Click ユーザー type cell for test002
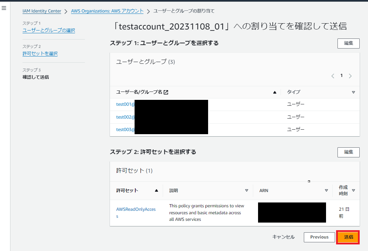368x251 pixels. (x=296, y=117)
